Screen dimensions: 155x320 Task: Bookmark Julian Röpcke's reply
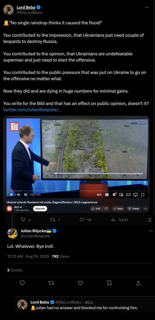coord(109,283)
